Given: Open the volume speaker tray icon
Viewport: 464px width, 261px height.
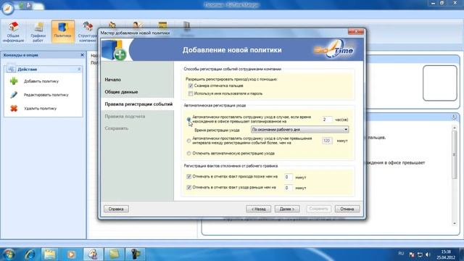Looking at the screenshot, I should pos(428,254).
